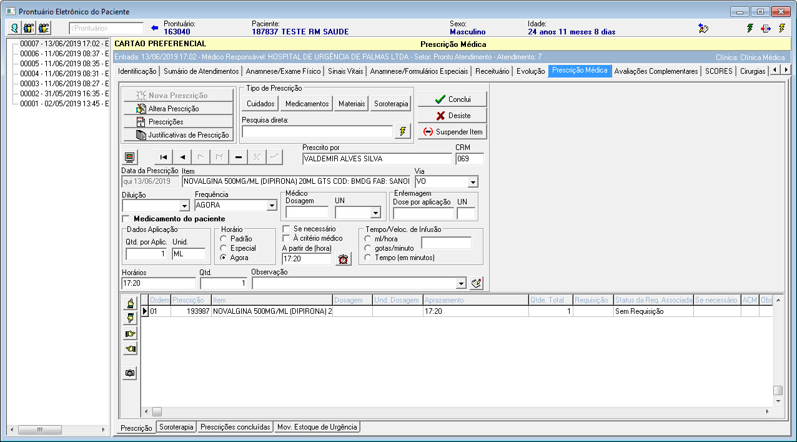Click the Pesquisa direta input field

point(317,131)
